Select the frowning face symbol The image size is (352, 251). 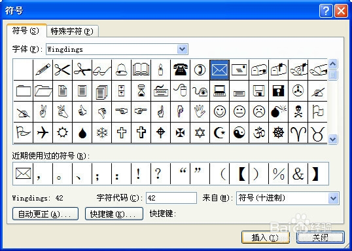259,111
